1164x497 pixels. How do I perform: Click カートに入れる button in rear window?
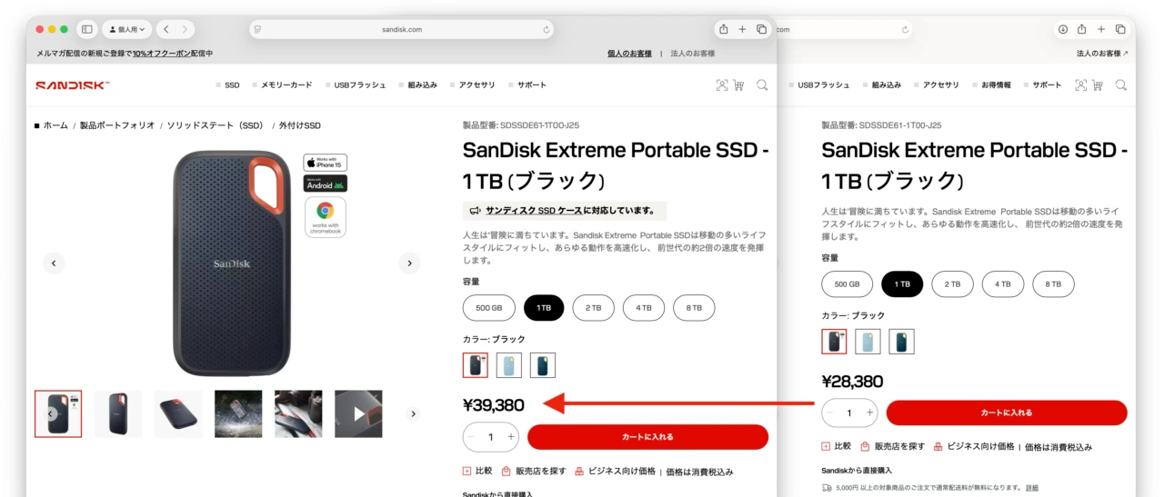point(1007,413)
